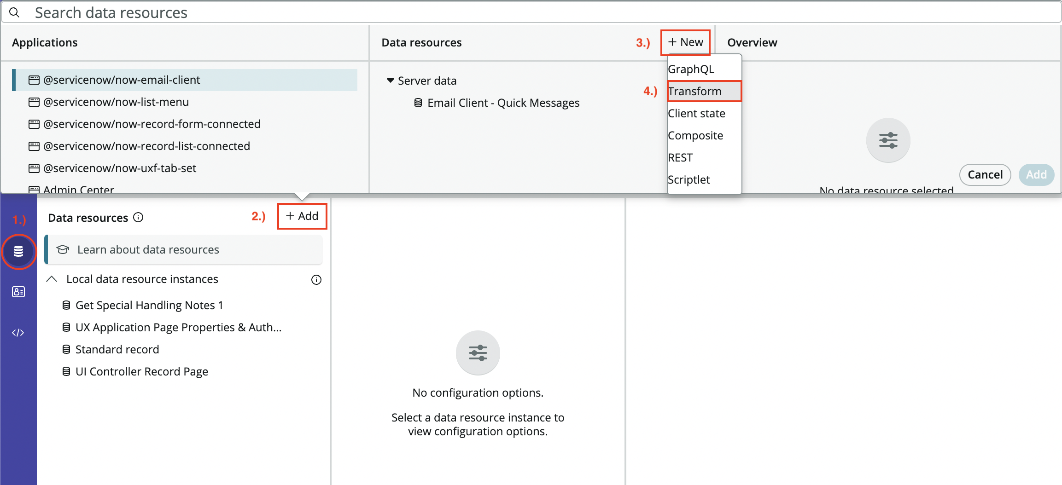Image resolution: width=1062 pixels, height=485 pixels.
Task: Click the Data resources database icon in sidebar
Action: coord(18,251)
